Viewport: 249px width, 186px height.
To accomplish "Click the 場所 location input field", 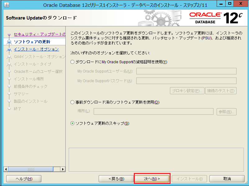I will coord(153,112).
